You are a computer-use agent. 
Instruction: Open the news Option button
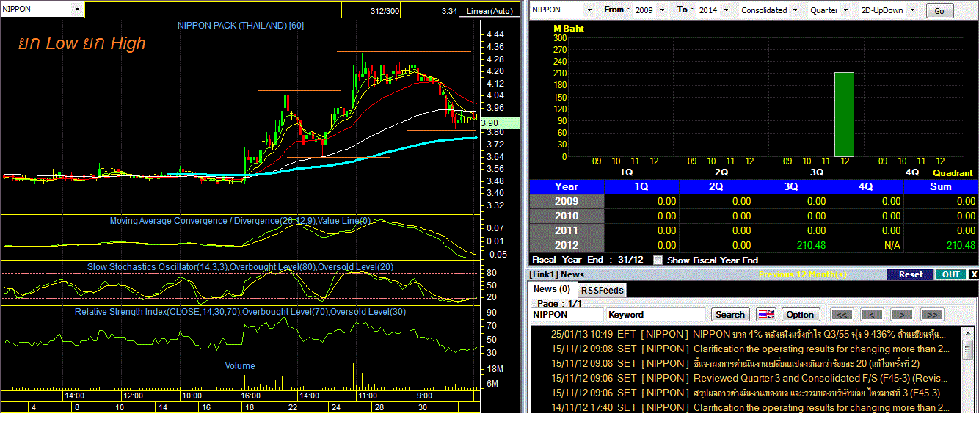[x=800, y=315]
